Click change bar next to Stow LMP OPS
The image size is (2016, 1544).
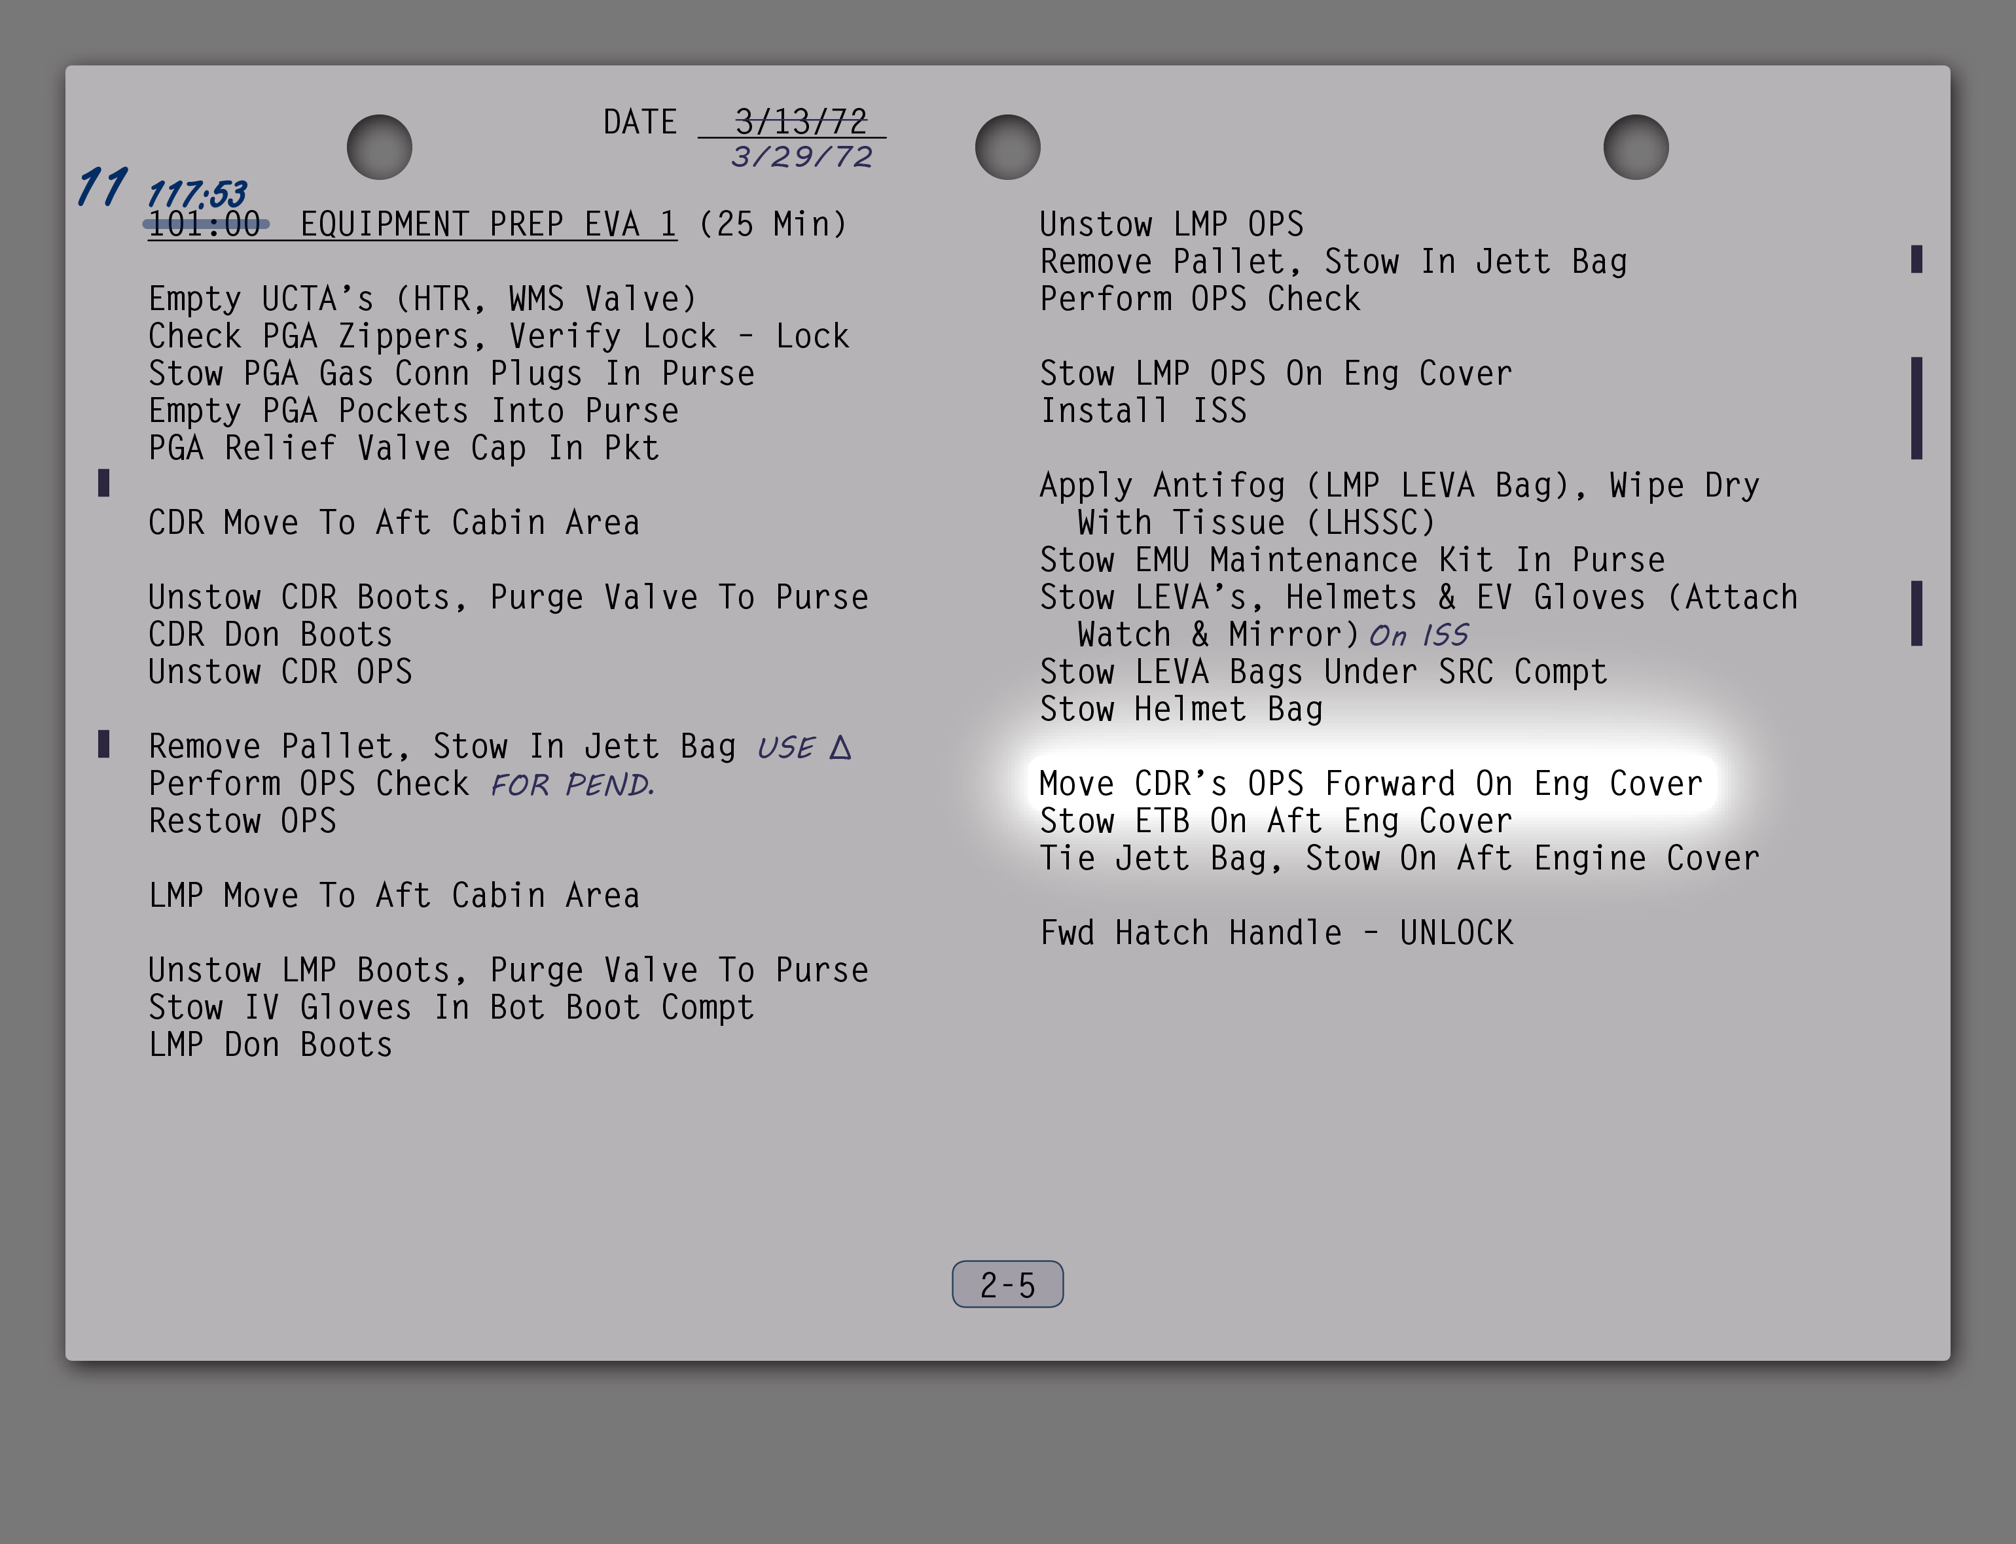1916,408
